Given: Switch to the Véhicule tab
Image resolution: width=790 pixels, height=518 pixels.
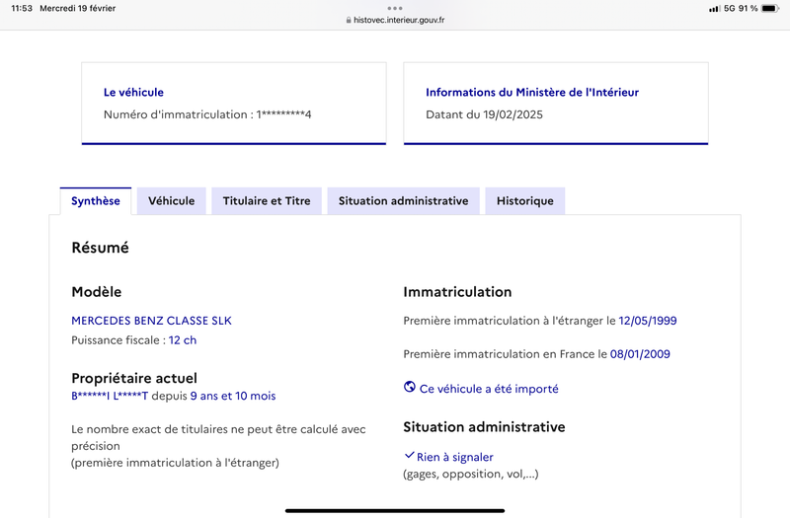Looking at the screenshot, I should 171,201.
